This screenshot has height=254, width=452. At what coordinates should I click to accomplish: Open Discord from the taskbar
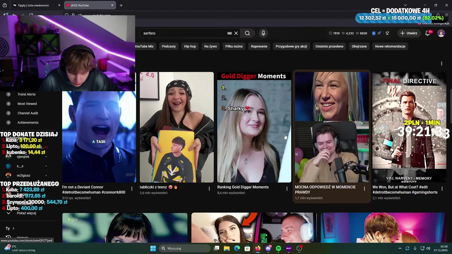click(268, 248)
